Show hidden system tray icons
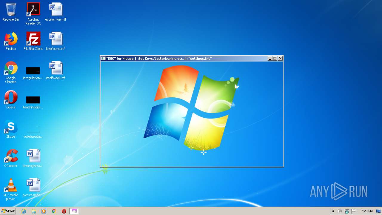The width and height of the screenshot is (382, 215). [333, 211]
